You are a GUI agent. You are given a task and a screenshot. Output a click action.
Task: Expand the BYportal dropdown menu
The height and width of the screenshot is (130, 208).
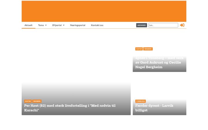point(58,25)
